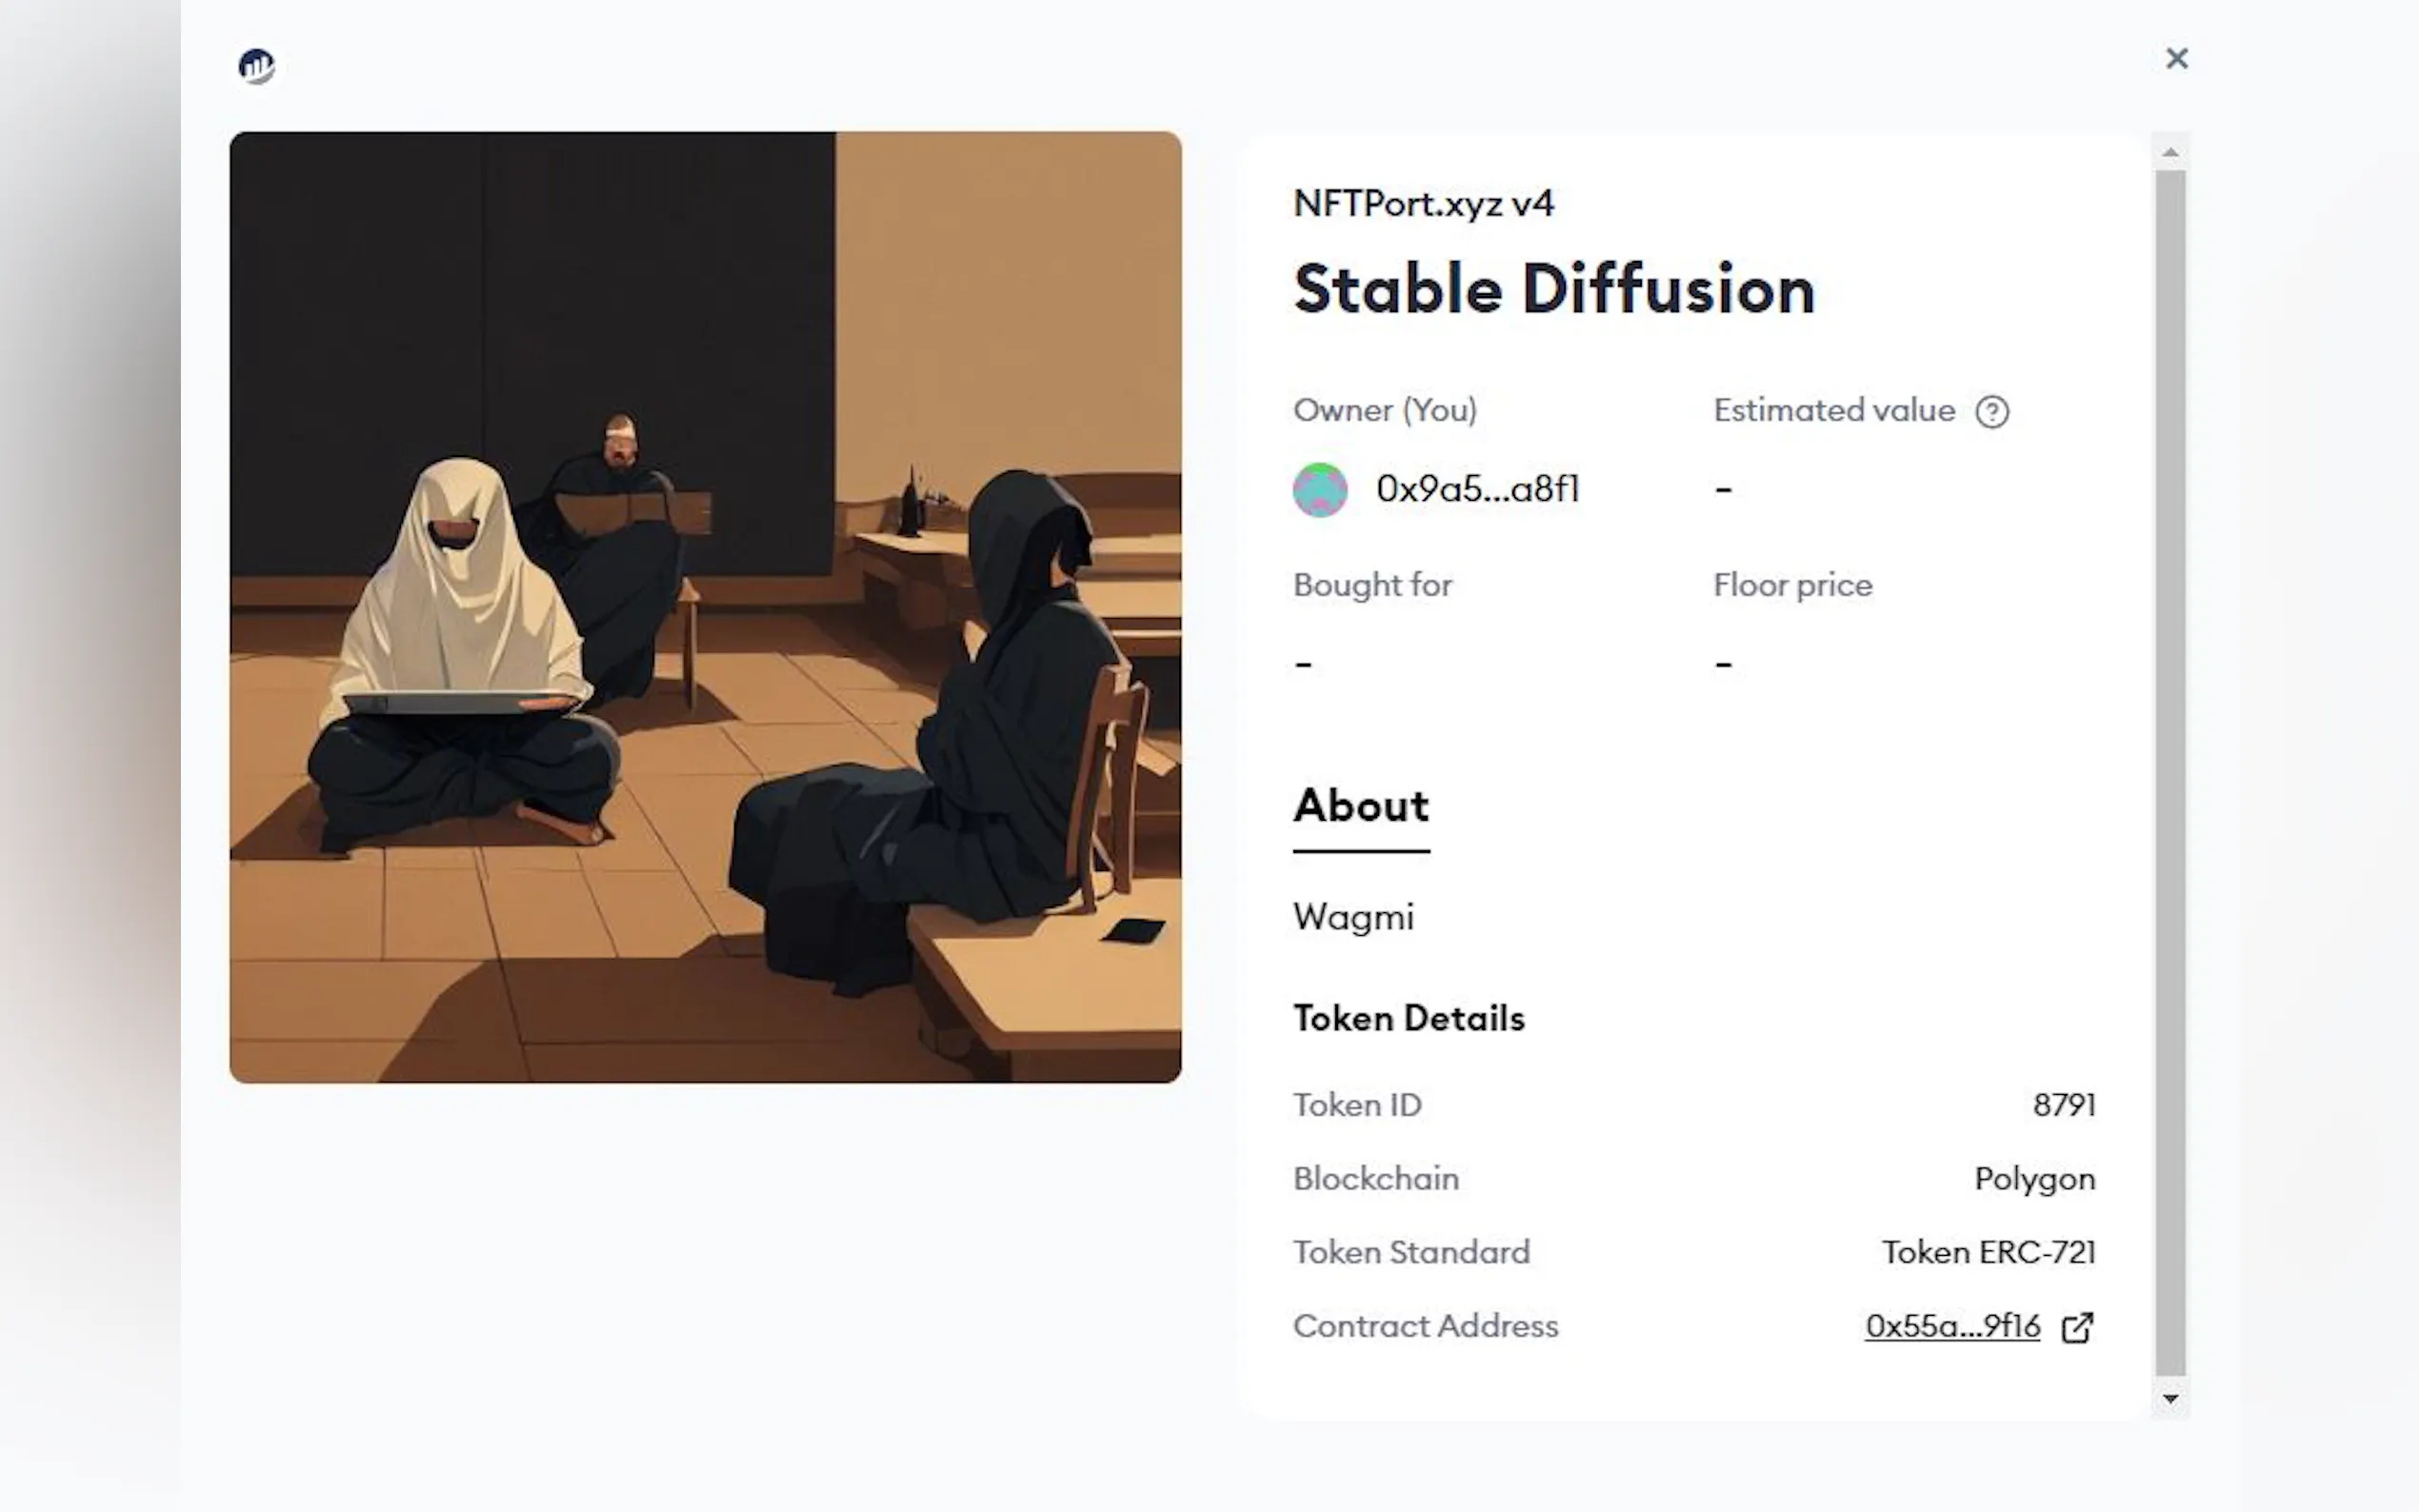Select the About tab
This screenshot has height=1512, width=2419.
click(x=1360, y=807)
